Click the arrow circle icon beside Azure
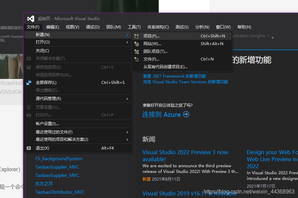This screenshot has width=298, height=198. (x=186, y=114)
